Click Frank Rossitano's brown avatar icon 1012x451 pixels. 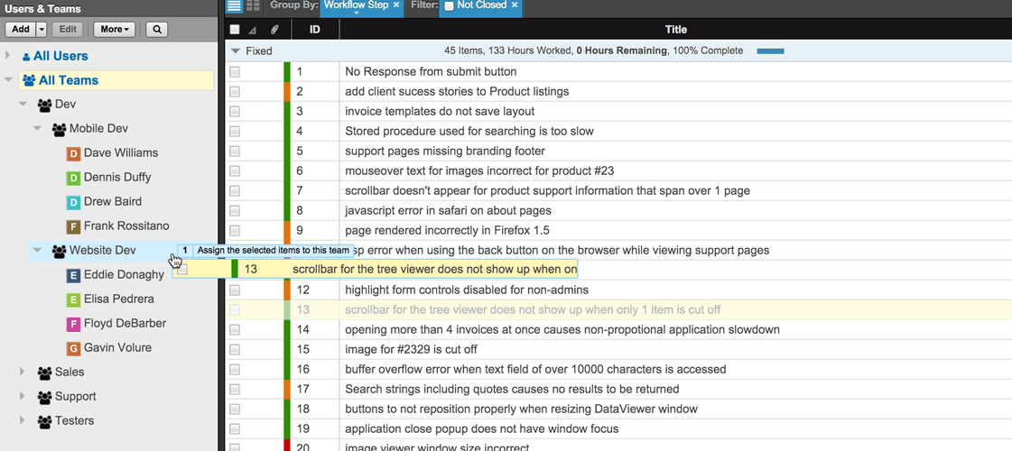click(74, 226)
